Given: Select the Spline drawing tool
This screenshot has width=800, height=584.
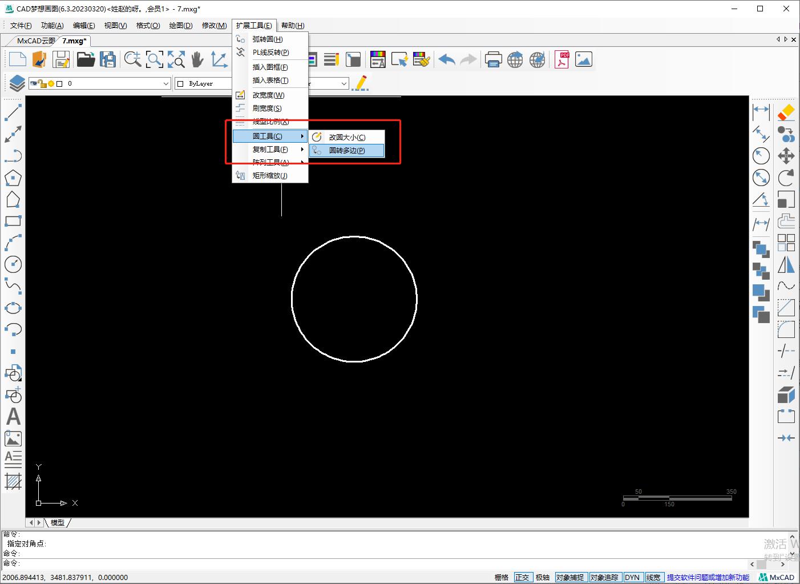Looking at the screenshot, I should (13, 287).
